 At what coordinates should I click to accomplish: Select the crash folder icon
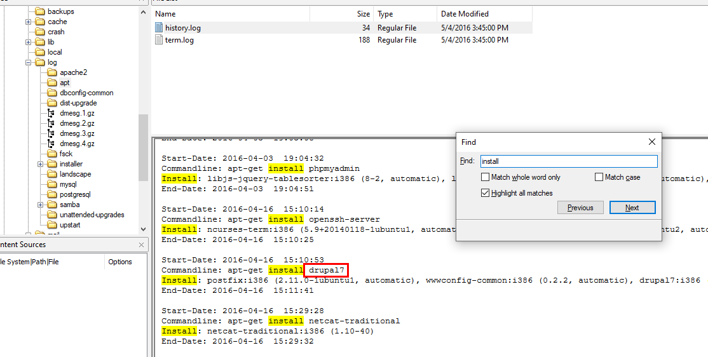(40, 32)
